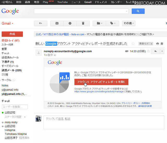Open 受信トレイ (67) inbox
This screenshot has width=167, height=143.
10,41
